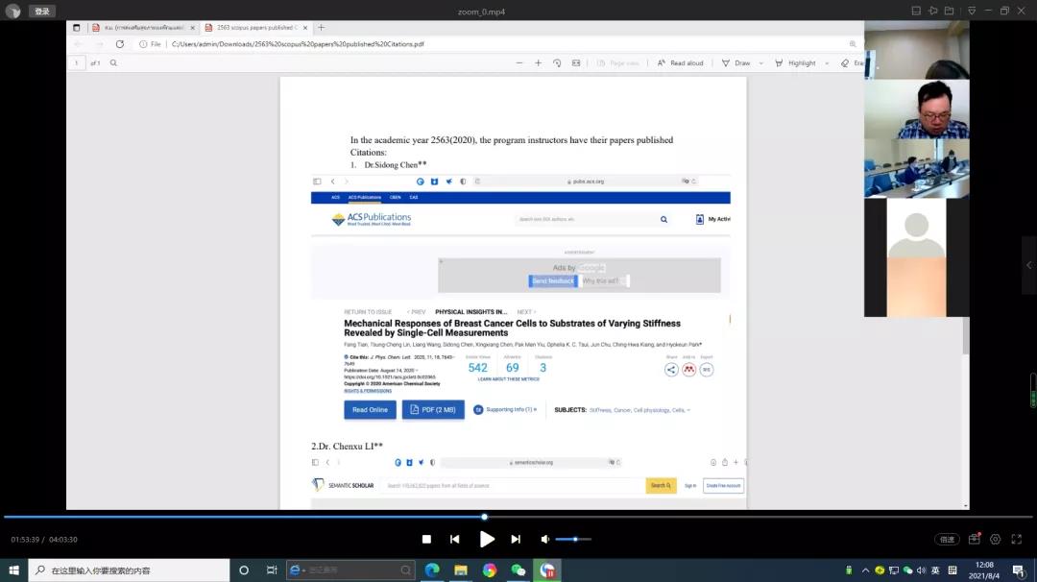Launch Microsoft Edge from the taskbar
Screen dimensions: 1037x582
tap(432, 570)
